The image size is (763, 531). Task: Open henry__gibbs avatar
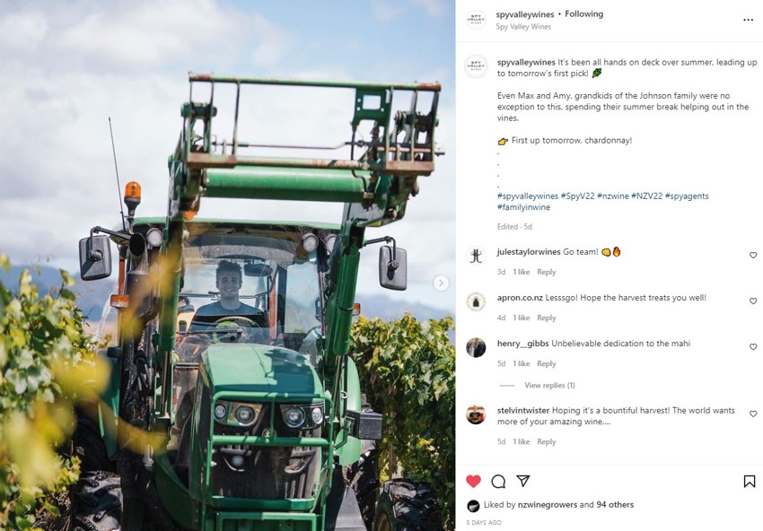click(x=476, y=348)
